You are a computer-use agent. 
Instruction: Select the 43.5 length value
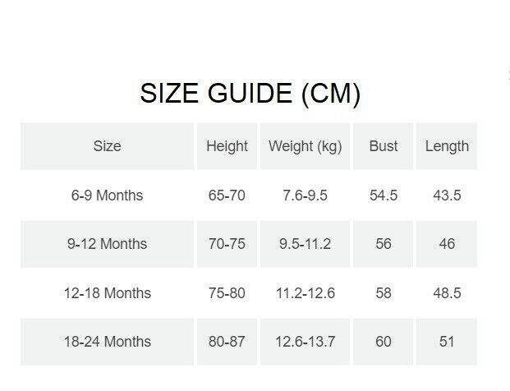pos(447,195)
